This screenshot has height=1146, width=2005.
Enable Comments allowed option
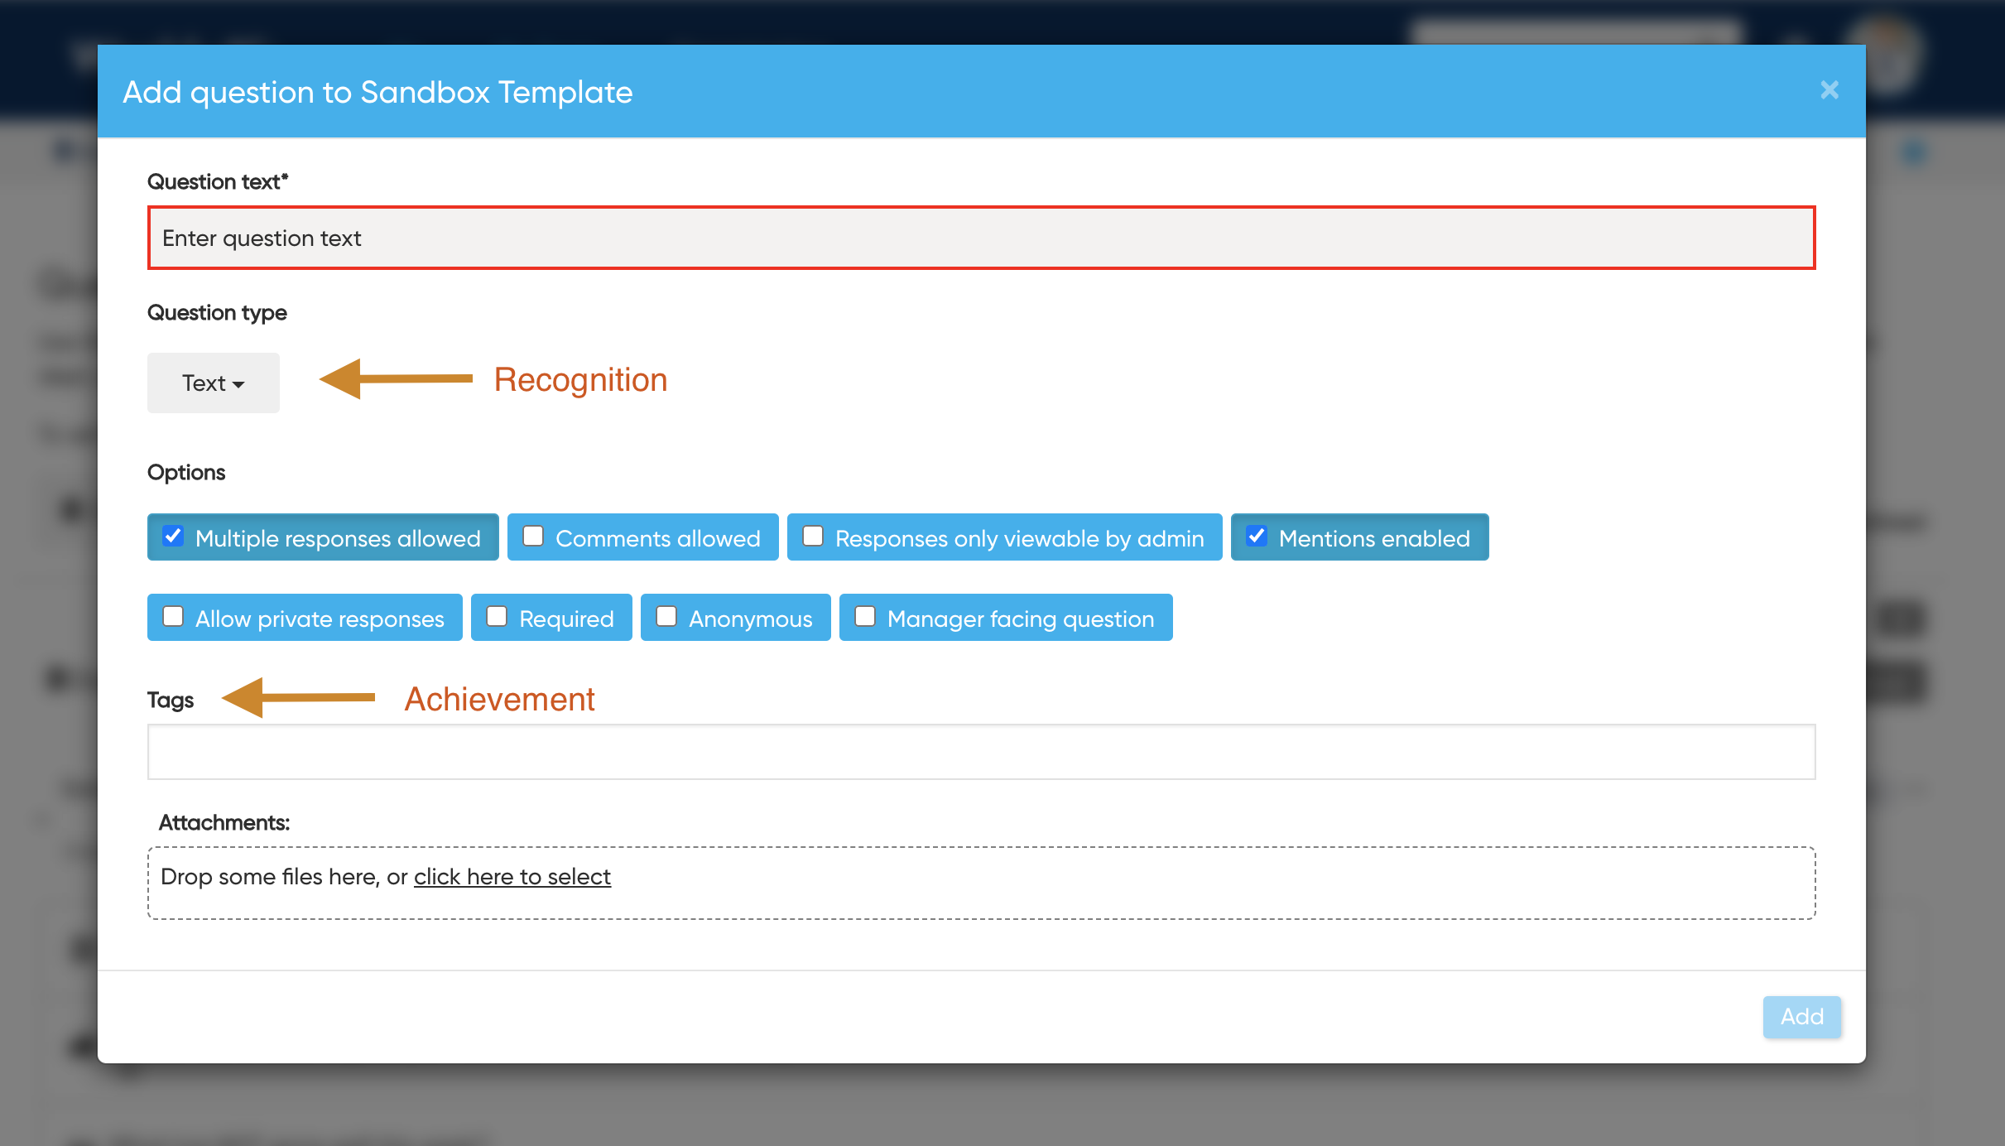pos(533,536)
